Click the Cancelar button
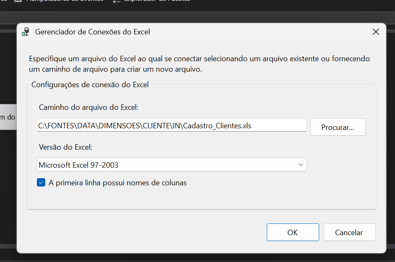 [x=349, y=232]
